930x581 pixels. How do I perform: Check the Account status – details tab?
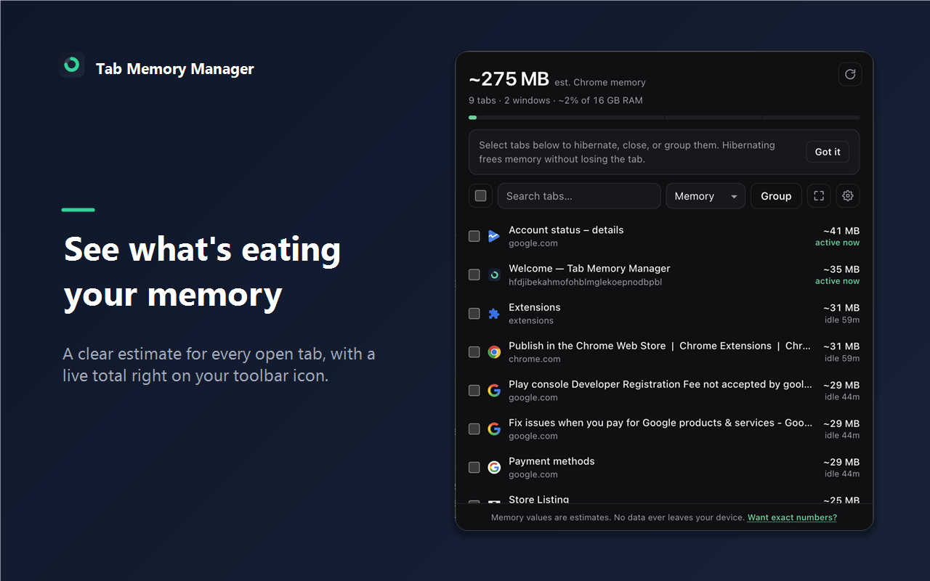point(474,236)
